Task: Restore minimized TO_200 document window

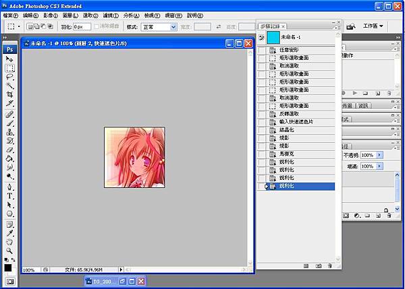Action: coord(122,282)
